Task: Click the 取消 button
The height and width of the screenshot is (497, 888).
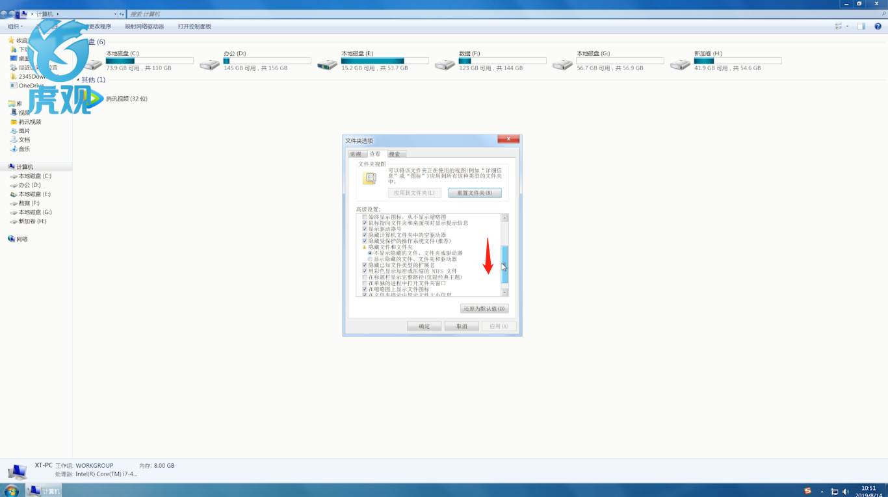Action: pos(462,326)
